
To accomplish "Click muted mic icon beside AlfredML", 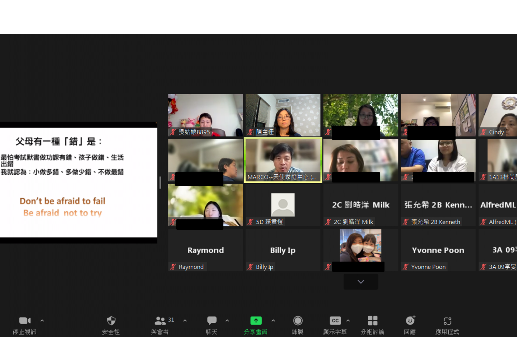I will (x=484, y=222).
